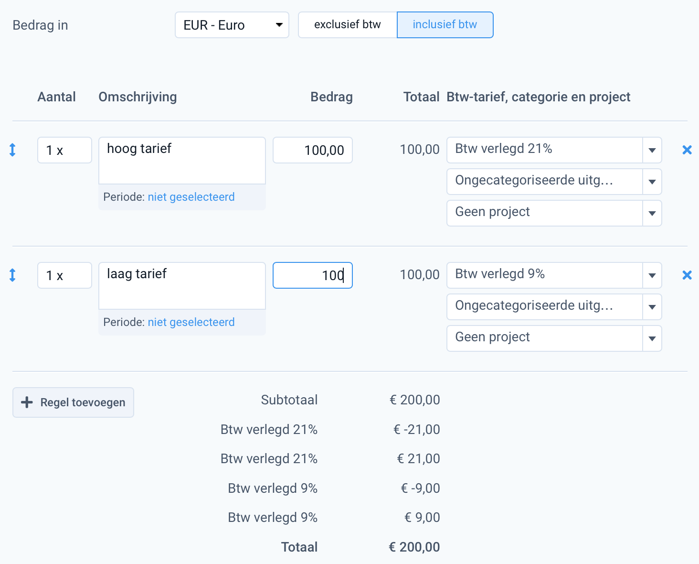Screen dimensions: 699x564
Task: Switch to exclusief btw
Action: tap(348, 25)
